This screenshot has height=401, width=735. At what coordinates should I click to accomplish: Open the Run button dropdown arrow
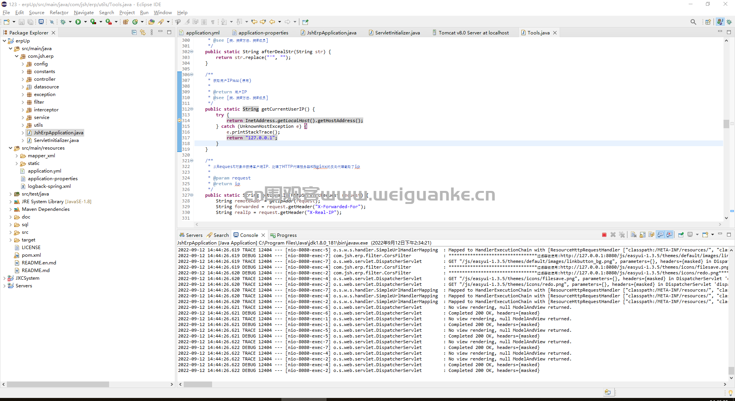(85, 22)
